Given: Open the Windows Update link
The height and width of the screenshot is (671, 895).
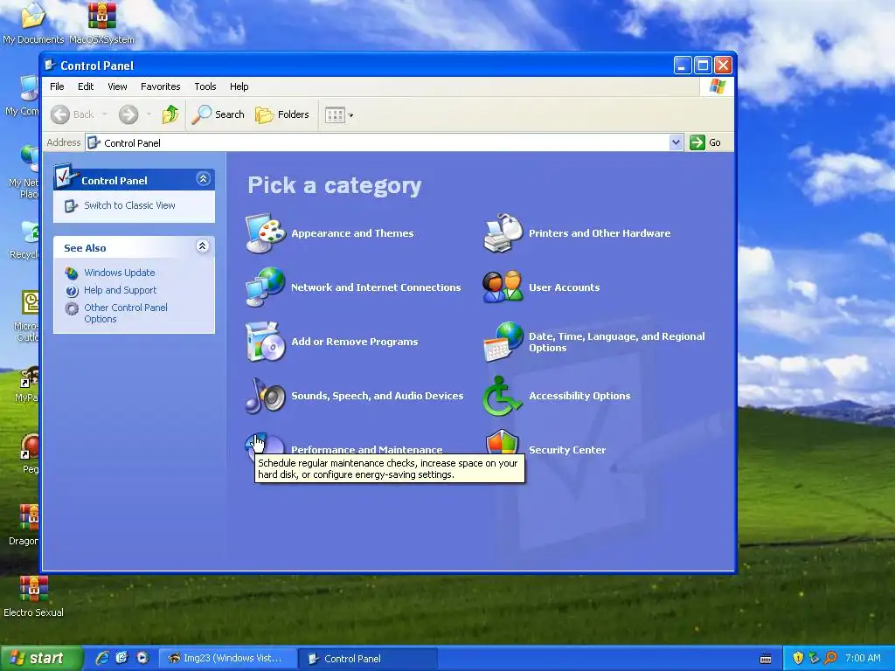Looking at the screenshot, I should point(119,273).
